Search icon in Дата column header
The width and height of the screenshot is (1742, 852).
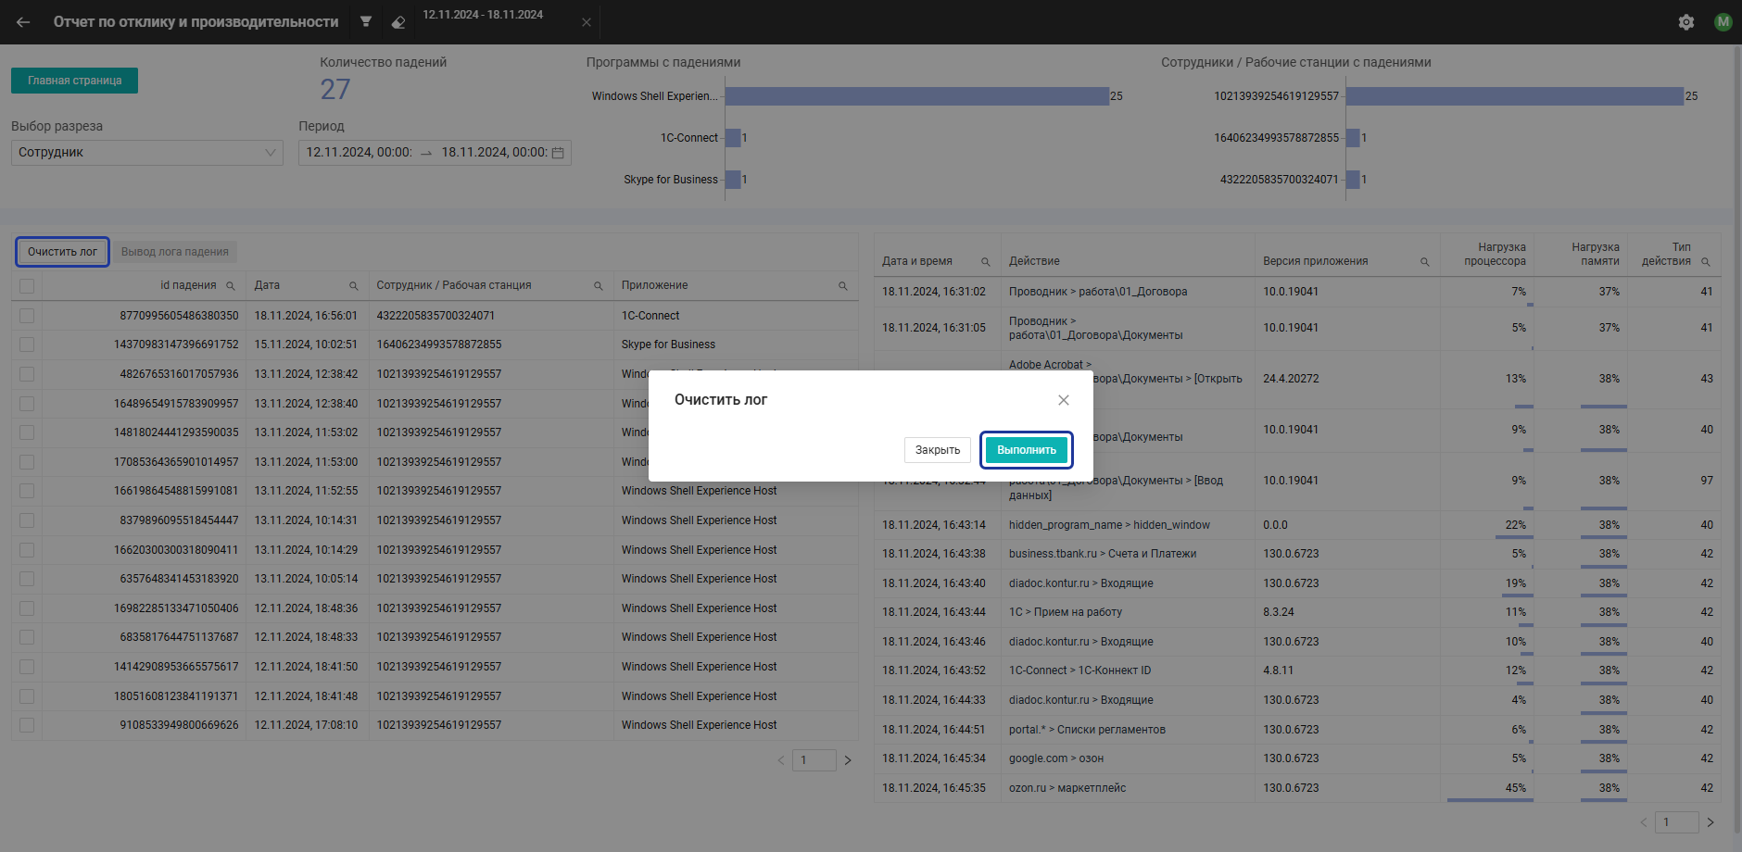pos(353,286)
